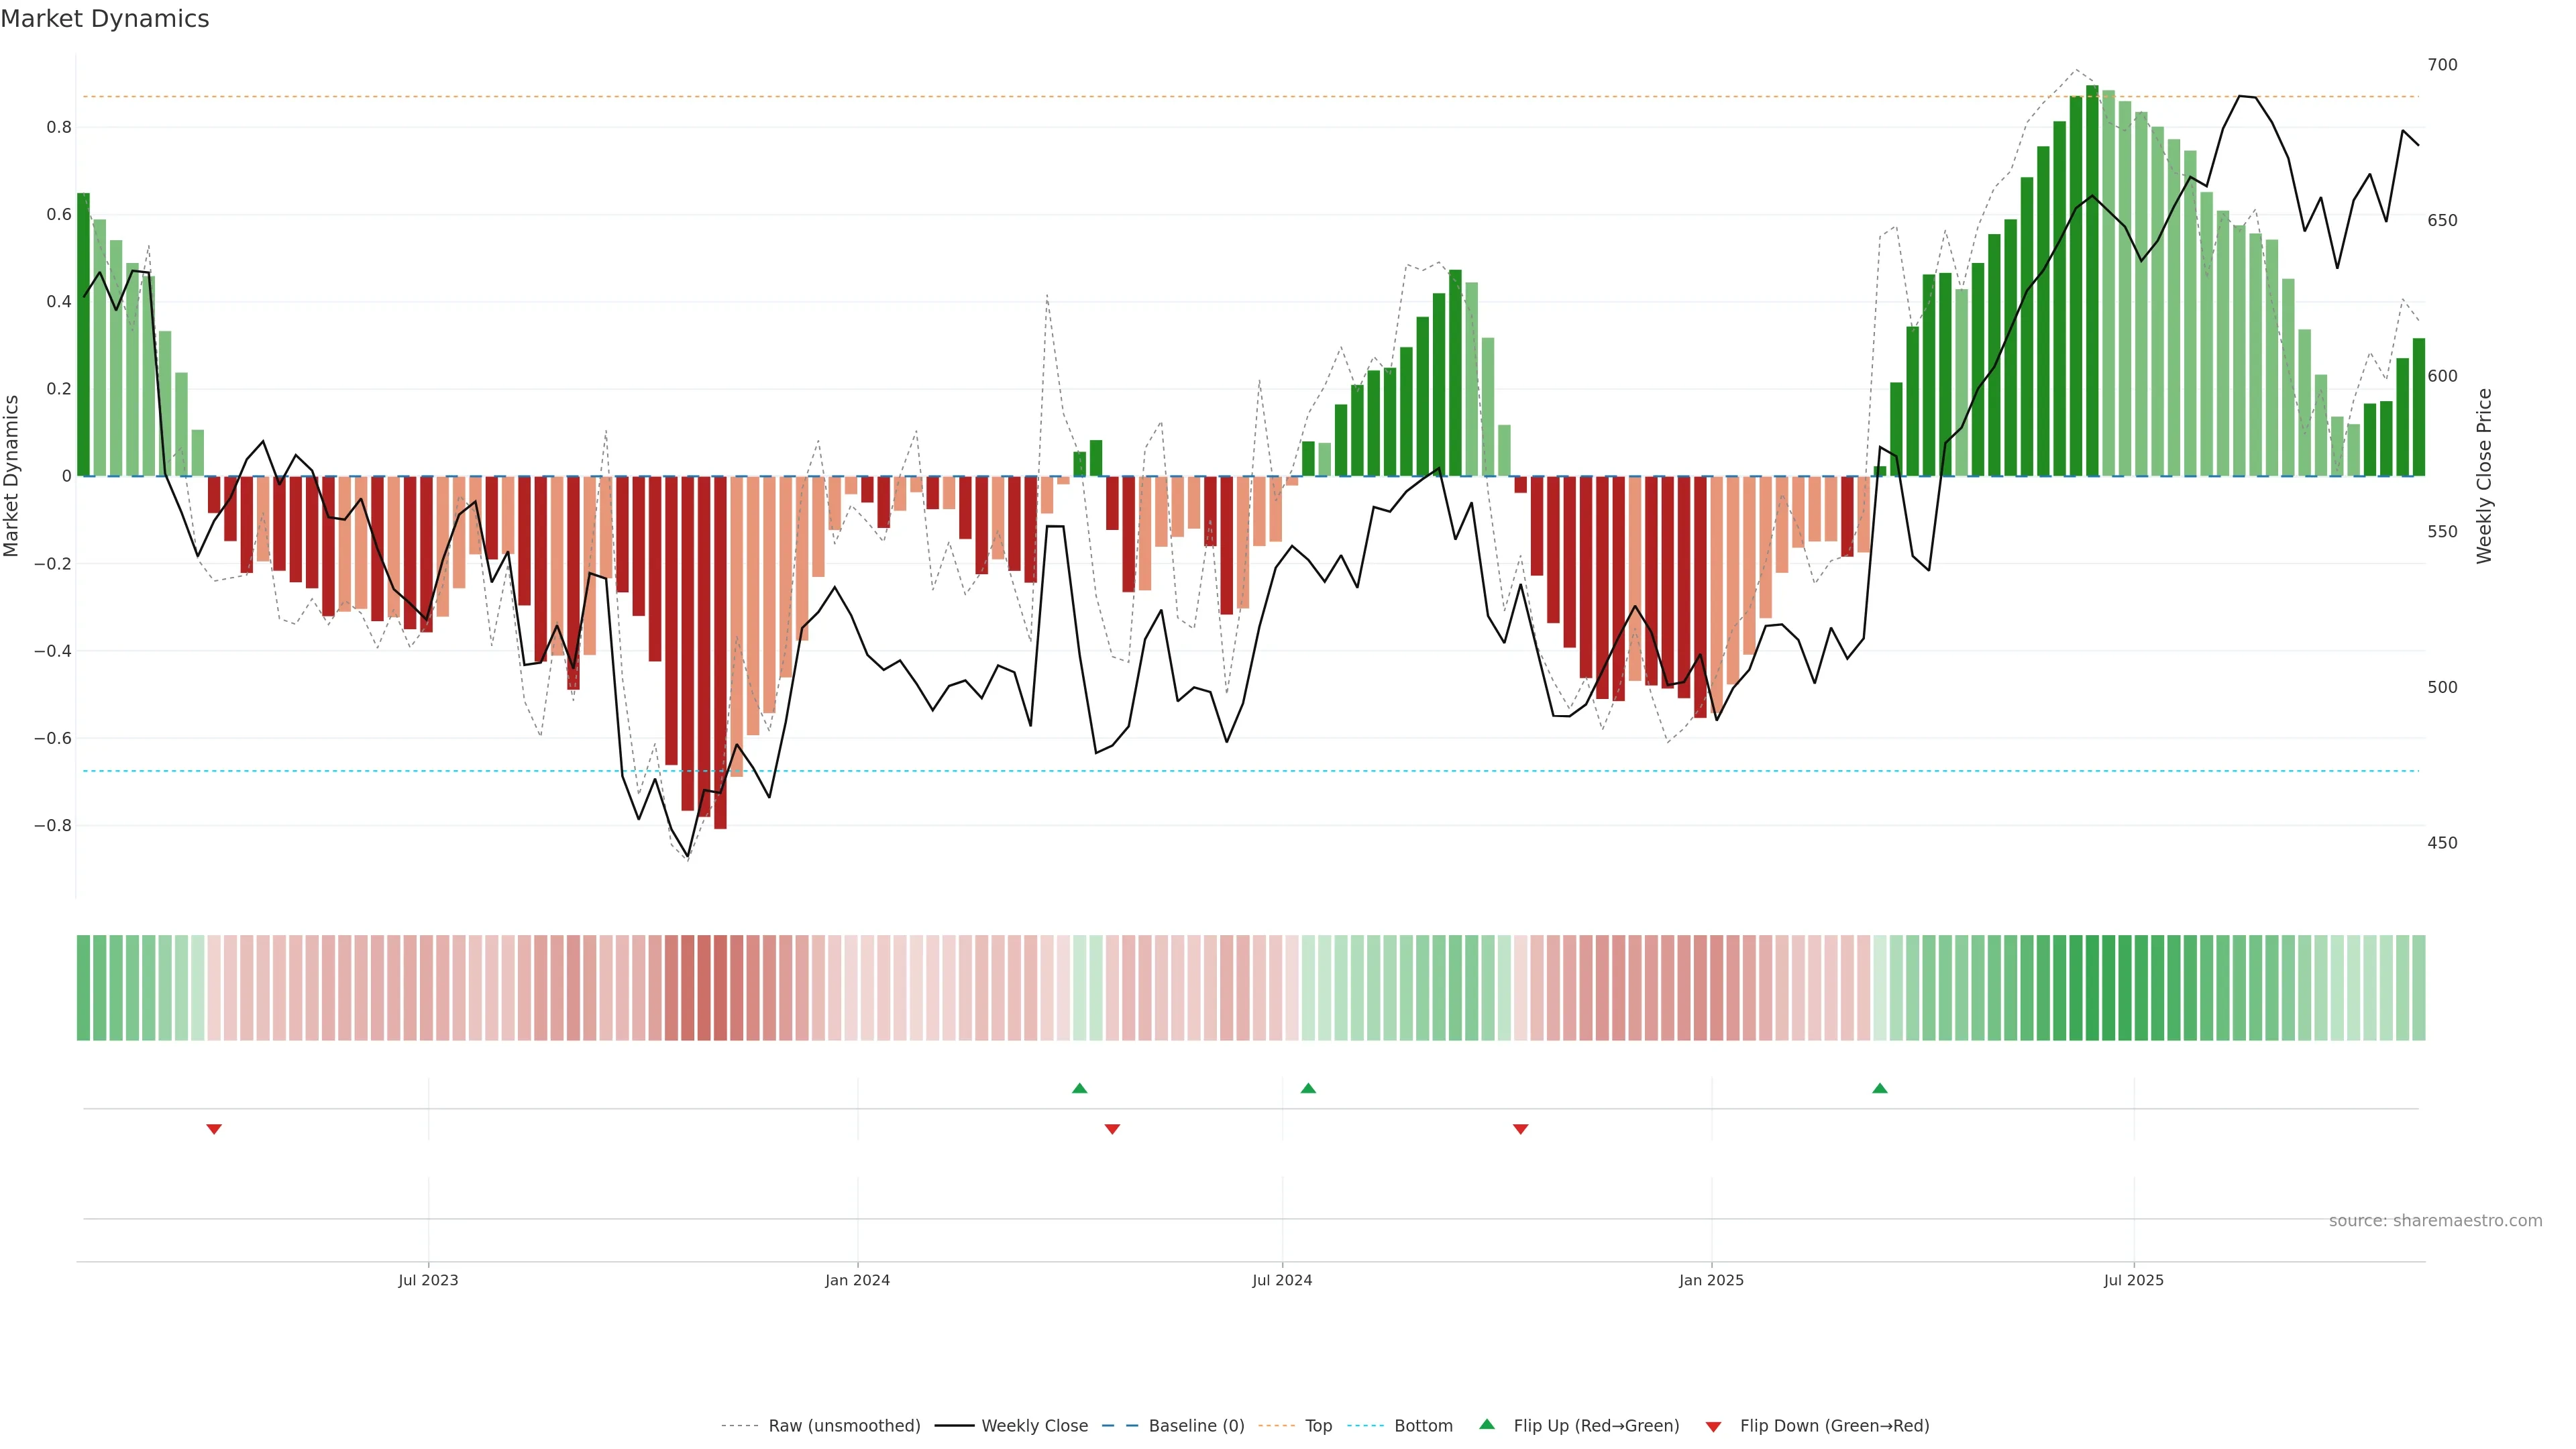
Task: Click the Weekly Close Price axis title
Action: point(2485,476)
